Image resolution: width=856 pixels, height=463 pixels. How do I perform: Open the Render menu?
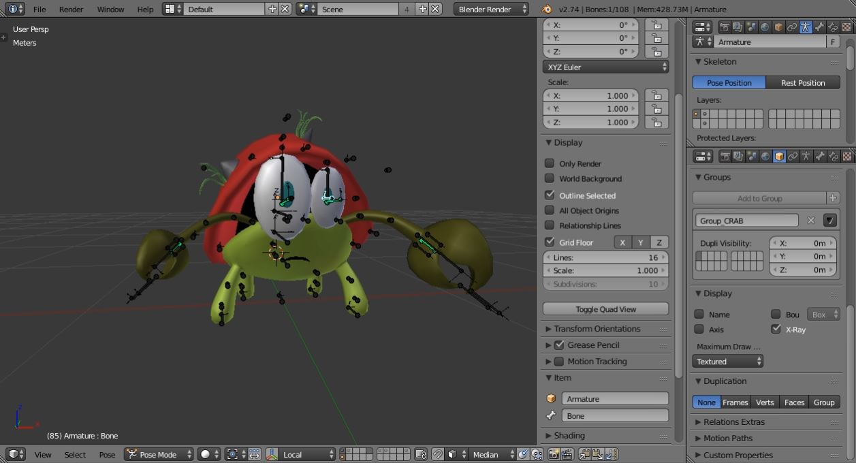tap(71, 10)
